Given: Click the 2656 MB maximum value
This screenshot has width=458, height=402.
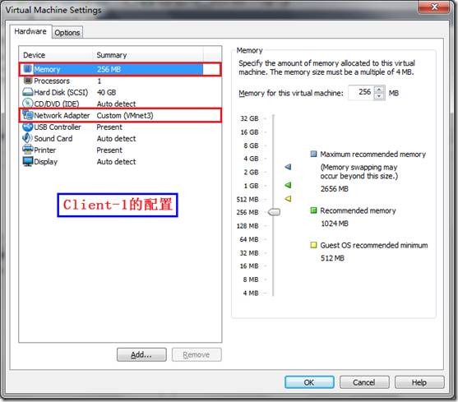Looking at the screenshot, I should (335, 189).
